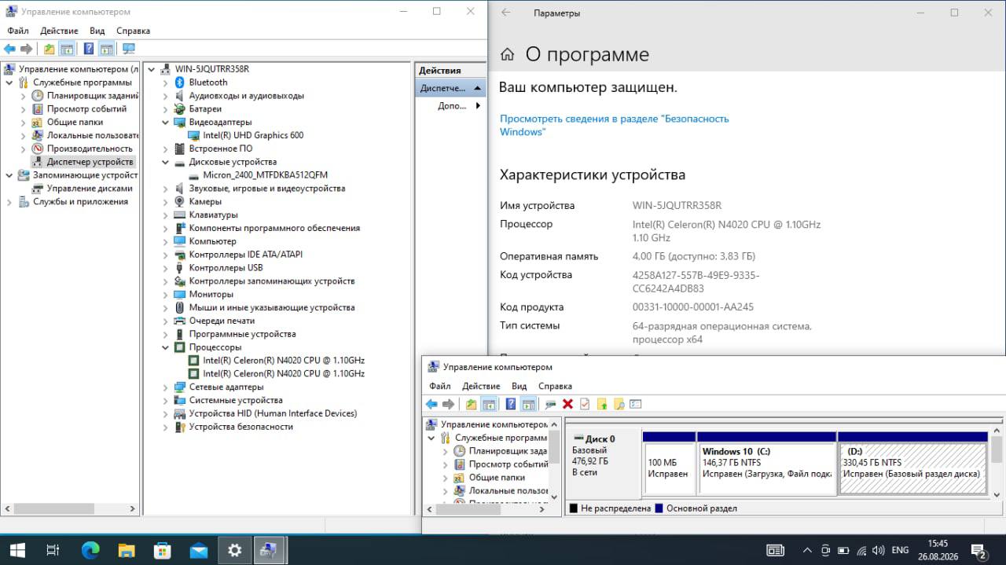Open Действие menu in top-left window
The image size is (1006, 565).
coord(59,31)
